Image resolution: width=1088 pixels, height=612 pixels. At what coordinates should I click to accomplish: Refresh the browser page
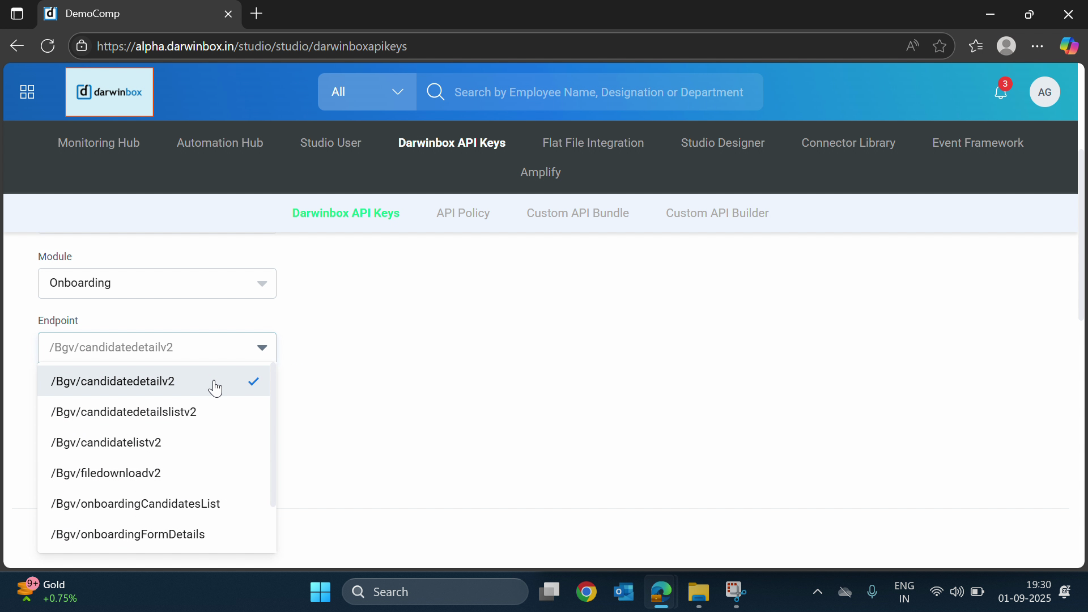pos(48,46)
